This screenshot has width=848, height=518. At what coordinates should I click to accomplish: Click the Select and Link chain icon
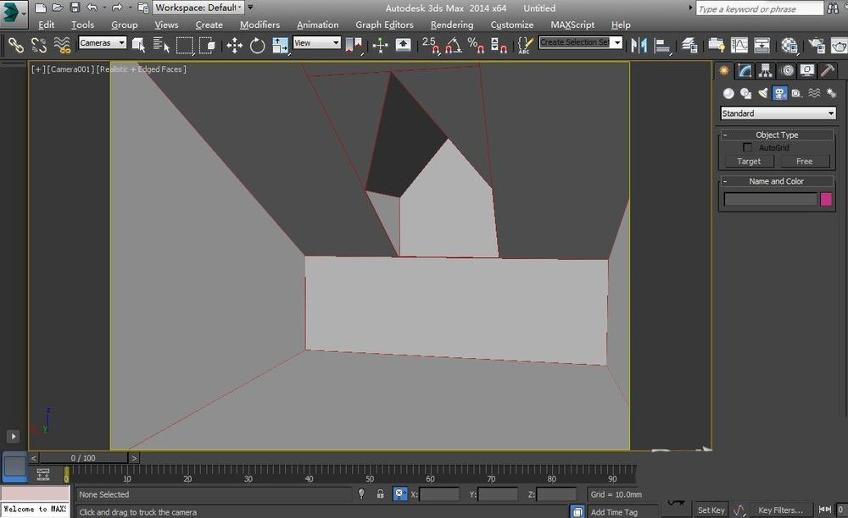click(x=16, y=45)
